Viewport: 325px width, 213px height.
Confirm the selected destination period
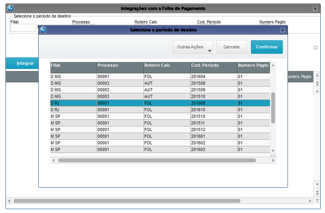267,47
